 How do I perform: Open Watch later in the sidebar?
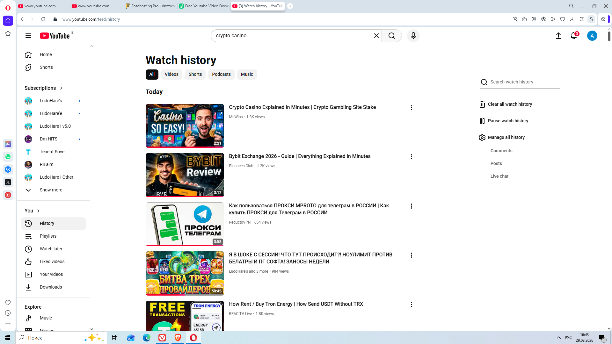[51, 249]
